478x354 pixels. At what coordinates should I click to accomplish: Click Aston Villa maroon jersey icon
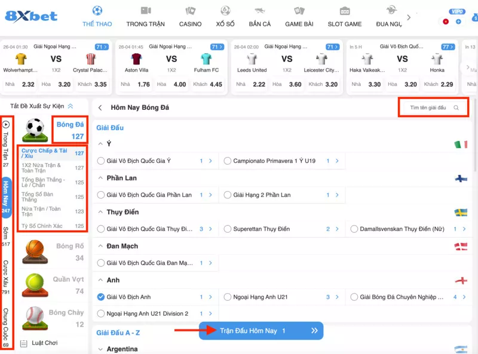(x=136, y=59)
